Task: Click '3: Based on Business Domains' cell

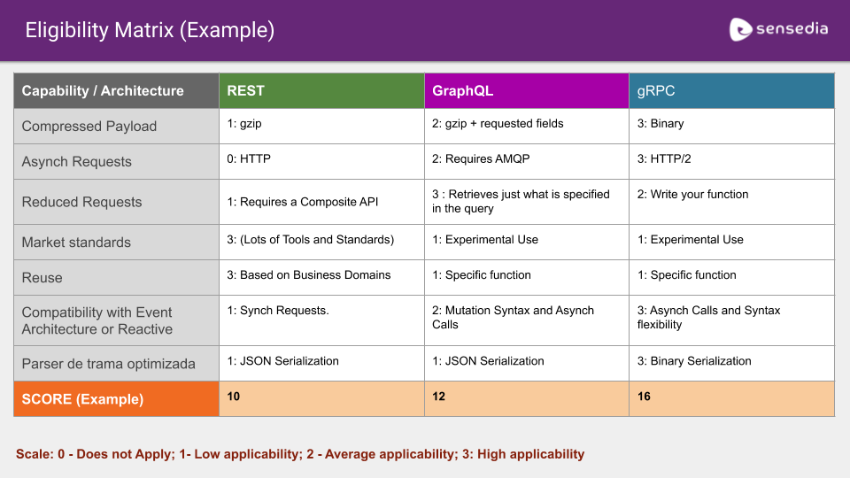Action: click(321, 277)
